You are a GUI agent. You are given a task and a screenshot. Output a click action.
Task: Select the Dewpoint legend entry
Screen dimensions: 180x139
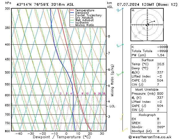click(82, 13)
